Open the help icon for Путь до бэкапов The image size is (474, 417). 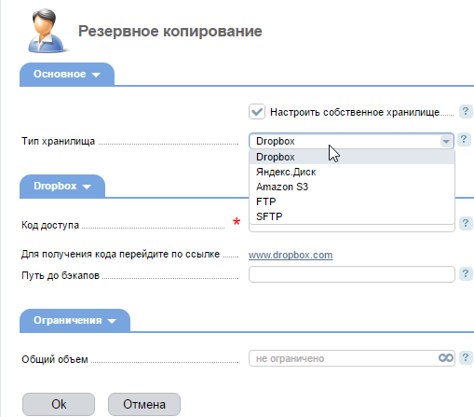coord(466,273)
